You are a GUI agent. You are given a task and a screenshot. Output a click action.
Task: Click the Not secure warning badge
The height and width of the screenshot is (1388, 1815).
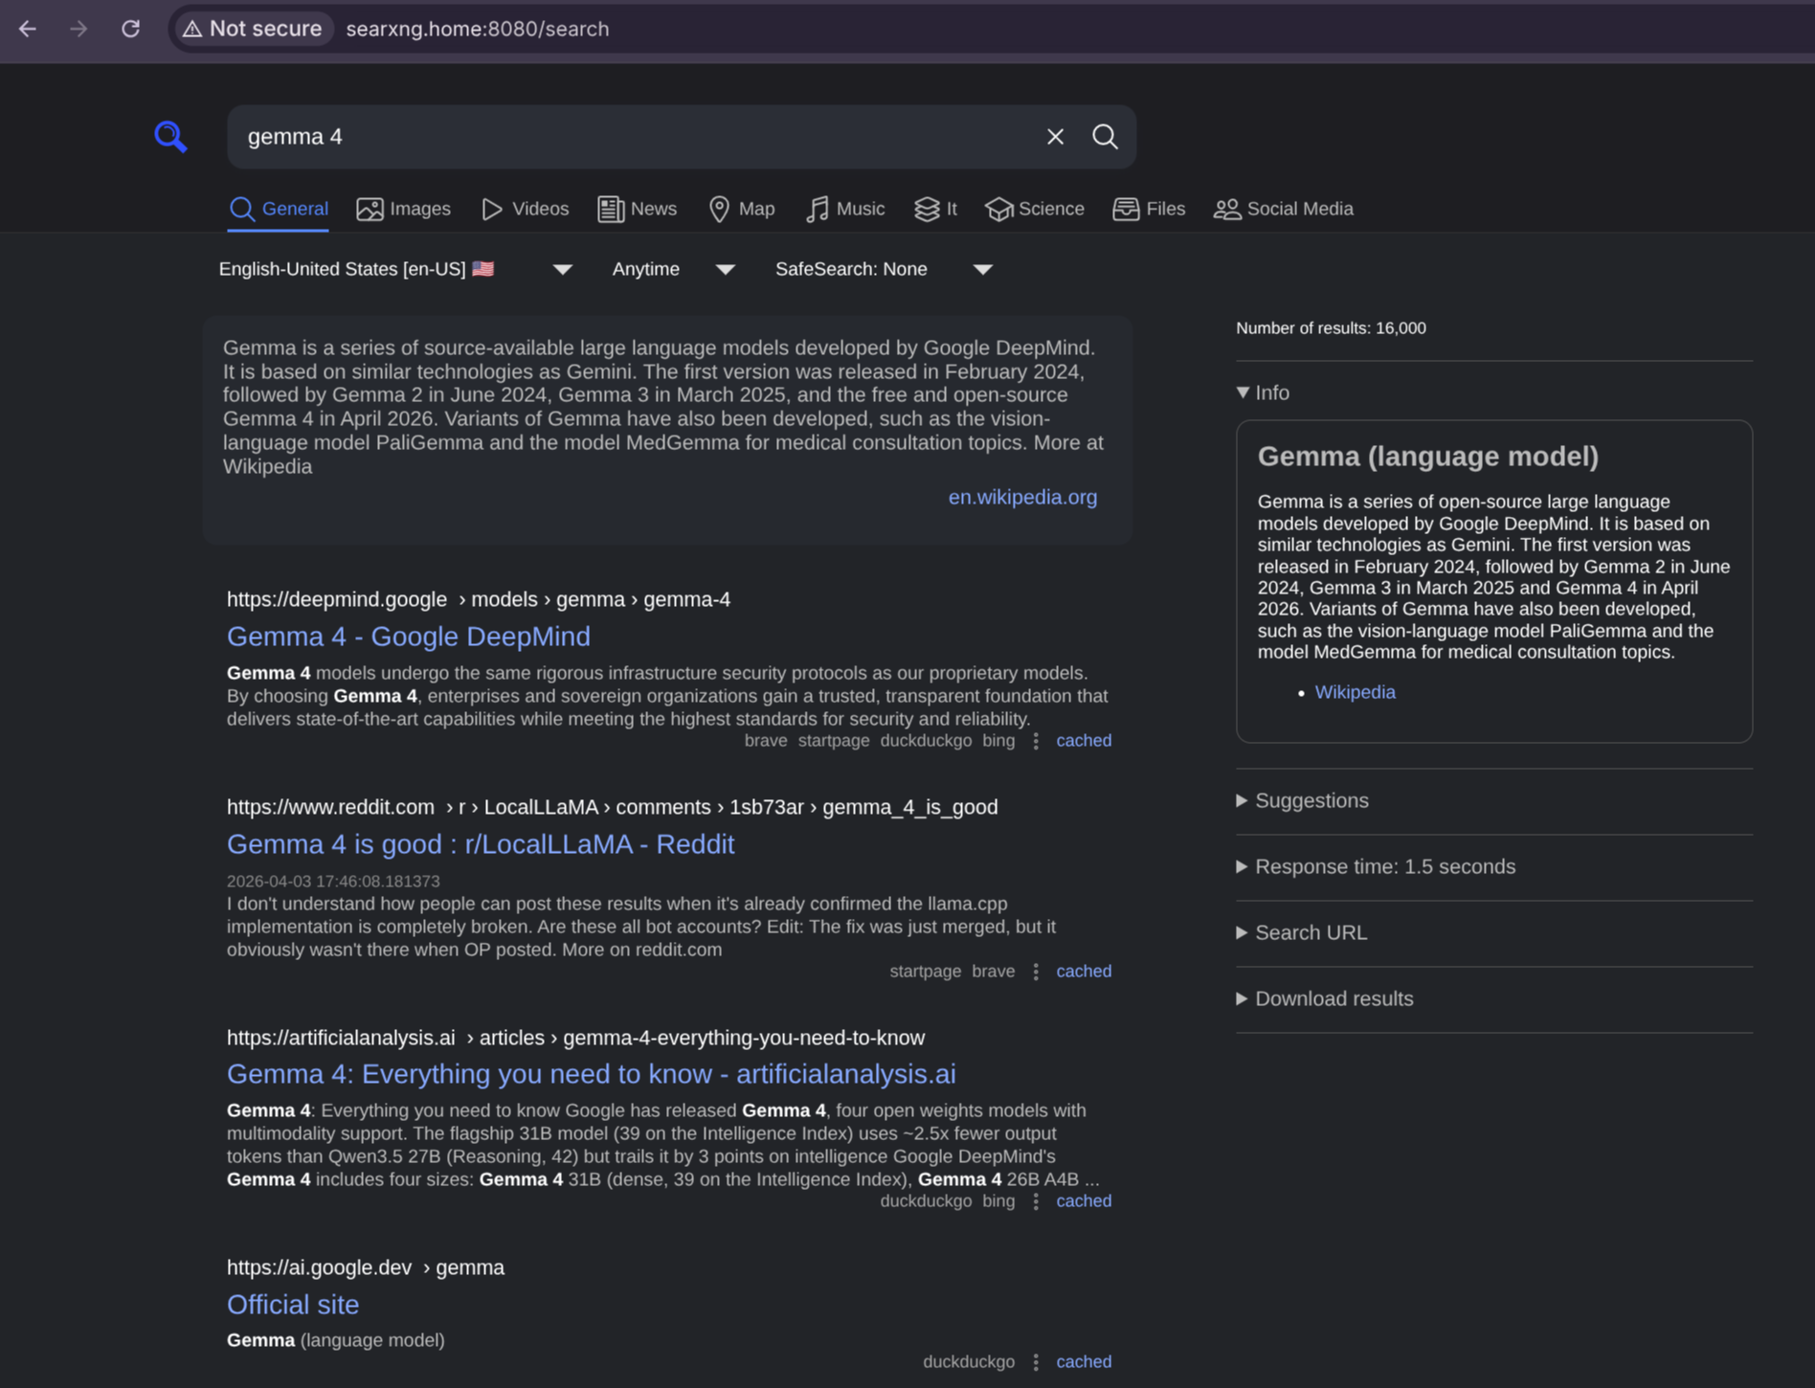pyautogui.click(x=253, y=29)
